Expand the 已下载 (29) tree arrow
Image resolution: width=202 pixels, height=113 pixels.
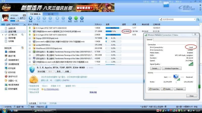(3, 34)
